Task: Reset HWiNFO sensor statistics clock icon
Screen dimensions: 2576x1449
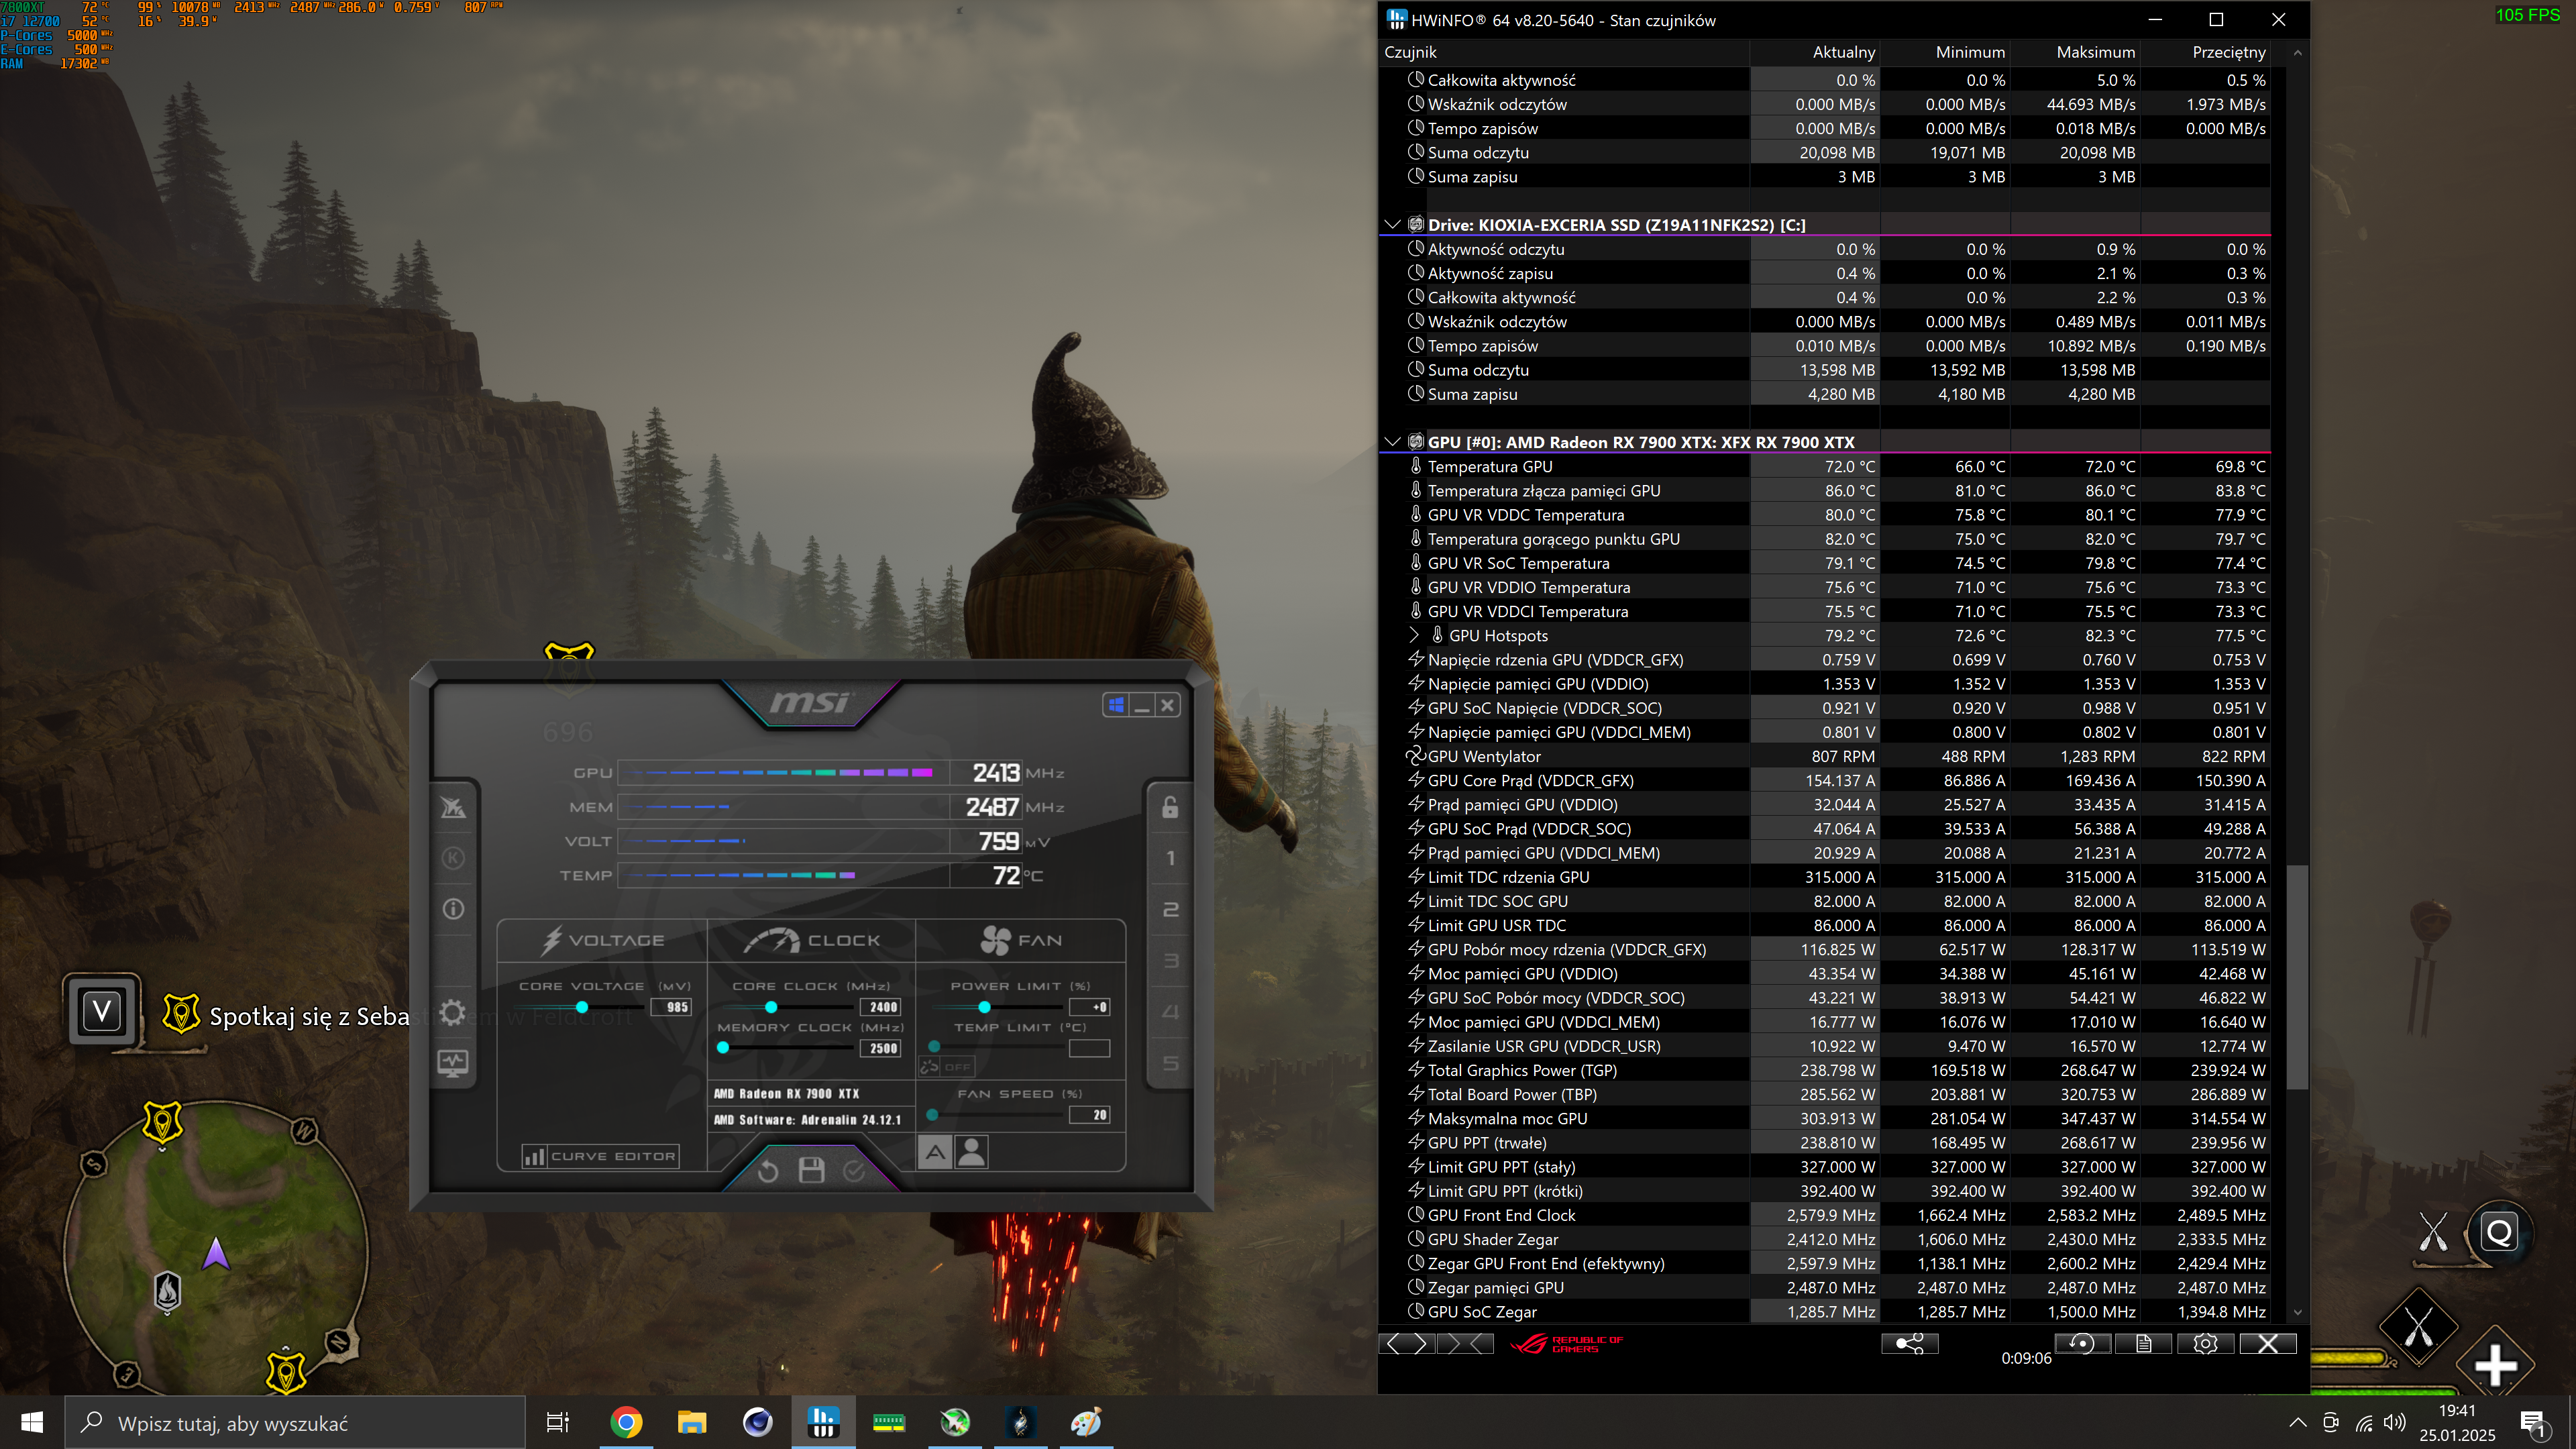Action: [x=2082, y=1344]
